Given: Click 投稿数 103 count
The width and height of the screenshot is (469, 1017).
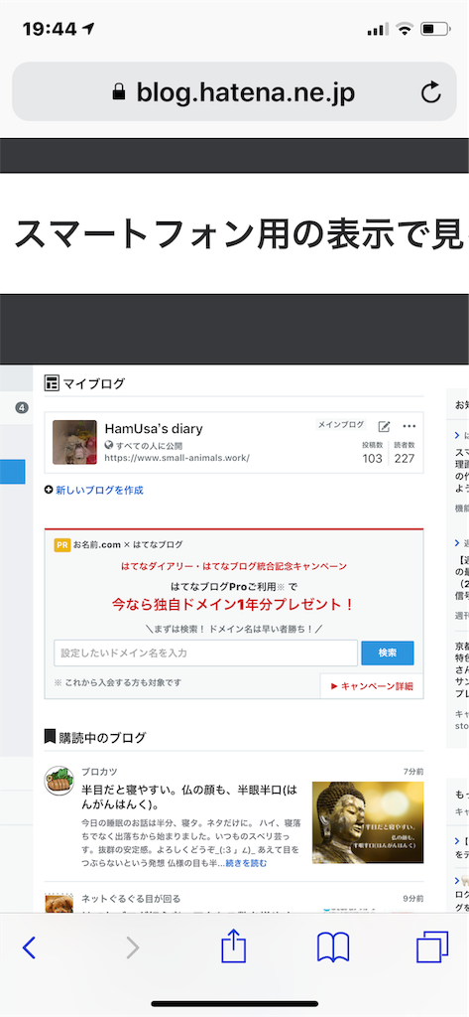Looking at the screenshot, I should click(x=372, y=453).
